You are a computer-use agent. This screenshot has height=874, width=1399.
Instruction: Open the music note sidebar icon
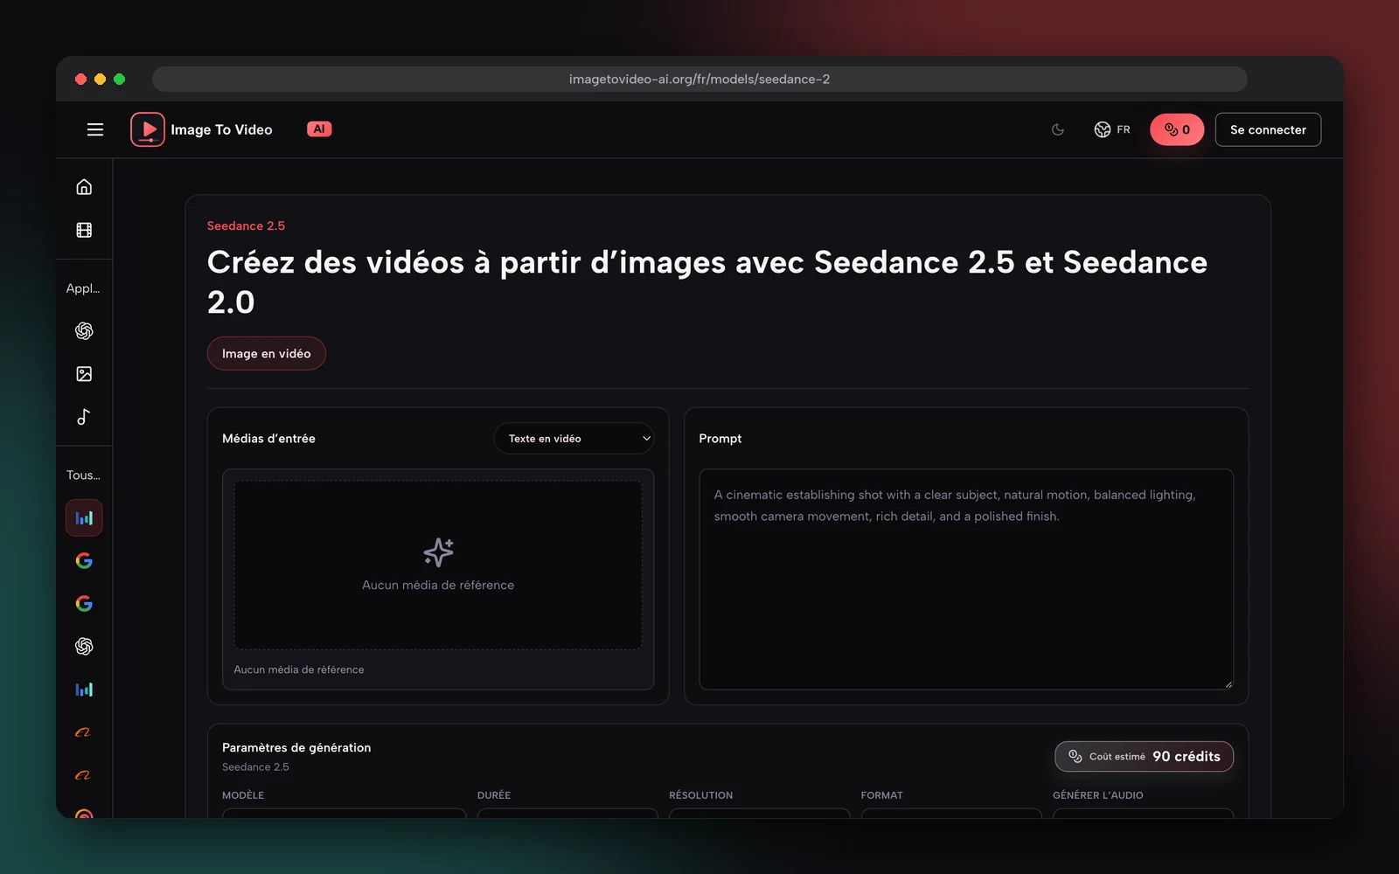84,417
